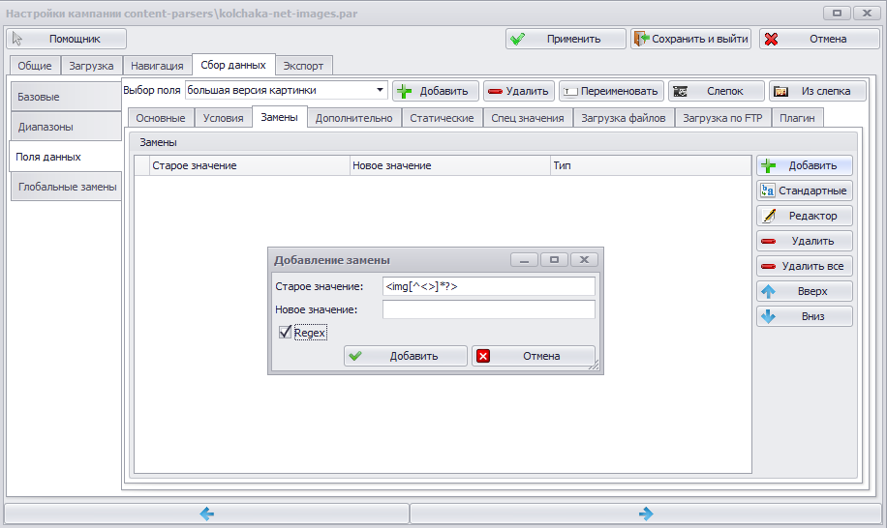Select Глобальные замены in side panel
The height and width of the screenshot is (528, 887).
coord(67,187)
